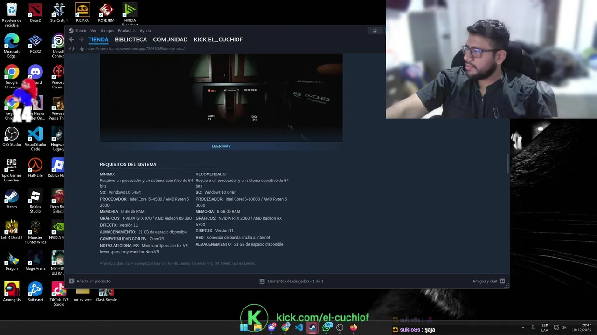Viewport: 597px width, 335px height.
Task: Open Amigos y chat panel
Action: click(489, 281)
